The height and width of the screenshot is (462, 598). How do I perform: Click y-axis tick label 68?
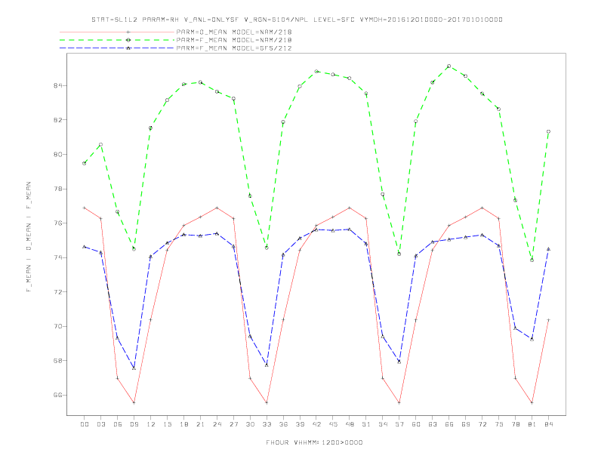coord(58,361)
